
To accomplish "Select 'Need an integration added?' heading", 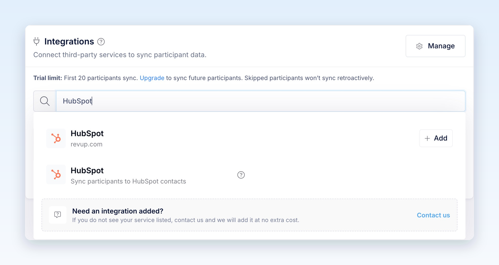I will 118,211.
